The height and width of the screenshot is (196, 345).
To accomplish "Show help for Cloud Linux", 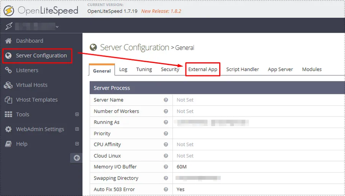I will click(x=166, y=156).
